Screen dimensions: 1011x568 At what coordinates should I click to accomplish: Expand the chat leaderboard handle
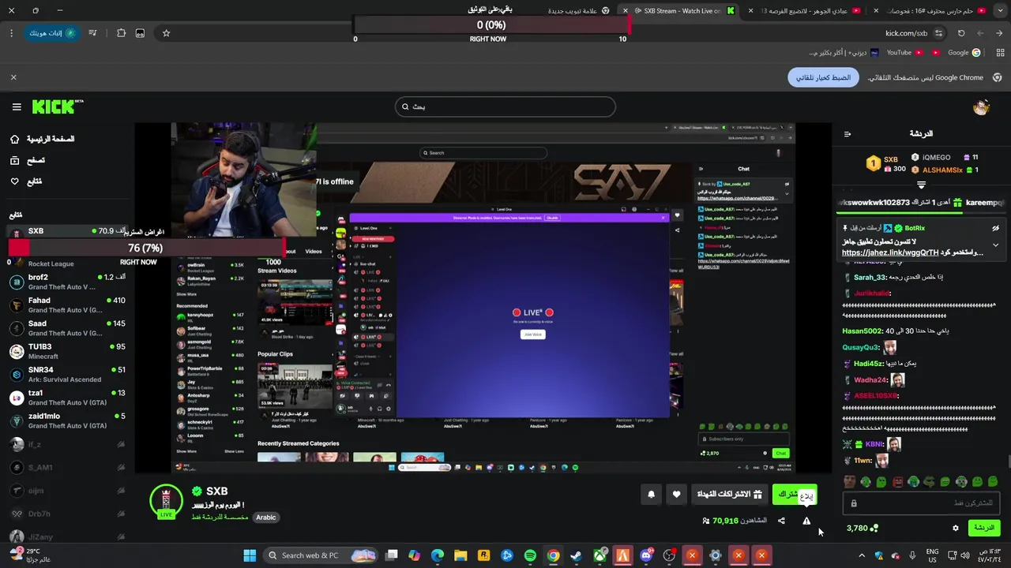921,185
